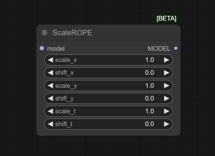Click the model input connector dot
215x156 pixels.
pyautogui.click(x=42, y=48)
